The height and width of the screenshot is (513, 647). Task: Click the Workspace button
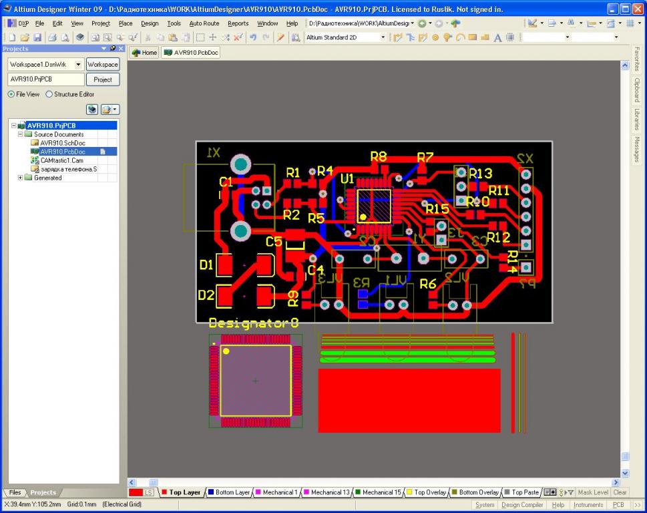tap(102, 65)
